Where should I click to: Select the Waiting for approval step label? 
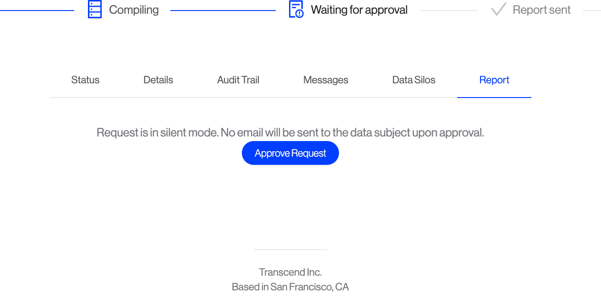(x=359, y=10)
